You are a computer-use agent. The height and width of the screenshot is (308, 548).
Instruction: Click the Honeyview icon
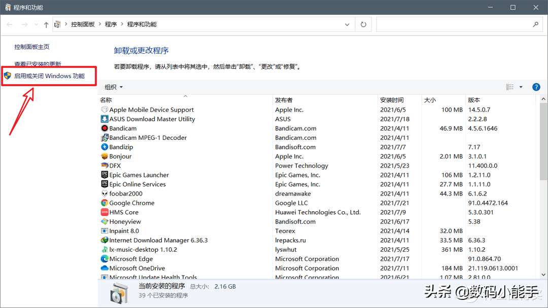coord(105,221)
